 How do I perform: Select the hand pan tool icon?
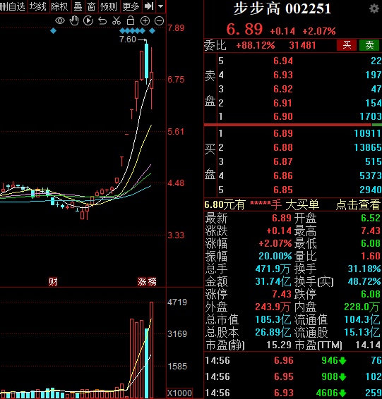[x=74, y=20]
